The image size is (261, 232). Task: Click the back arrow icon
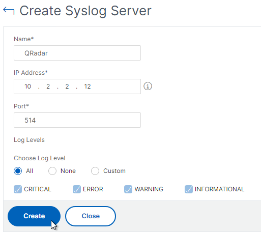coord(9,11)
